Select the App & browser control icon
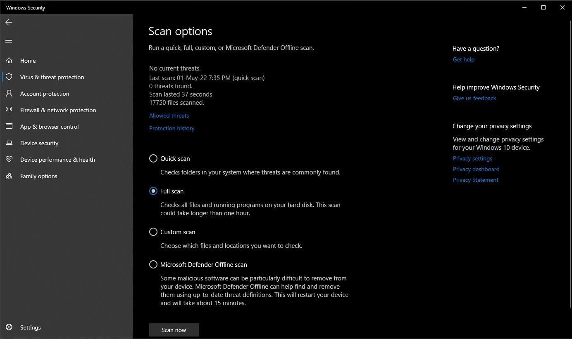This screenshot has width=572, height=339. tap(9, 126)
